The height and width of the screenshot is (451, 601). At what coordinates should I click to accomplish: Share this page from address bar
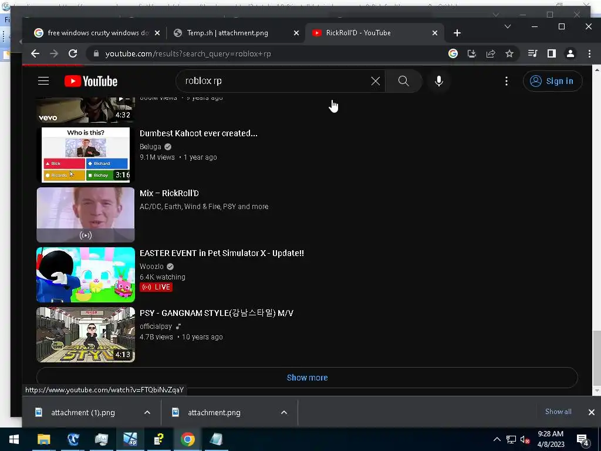coord(491,53)
